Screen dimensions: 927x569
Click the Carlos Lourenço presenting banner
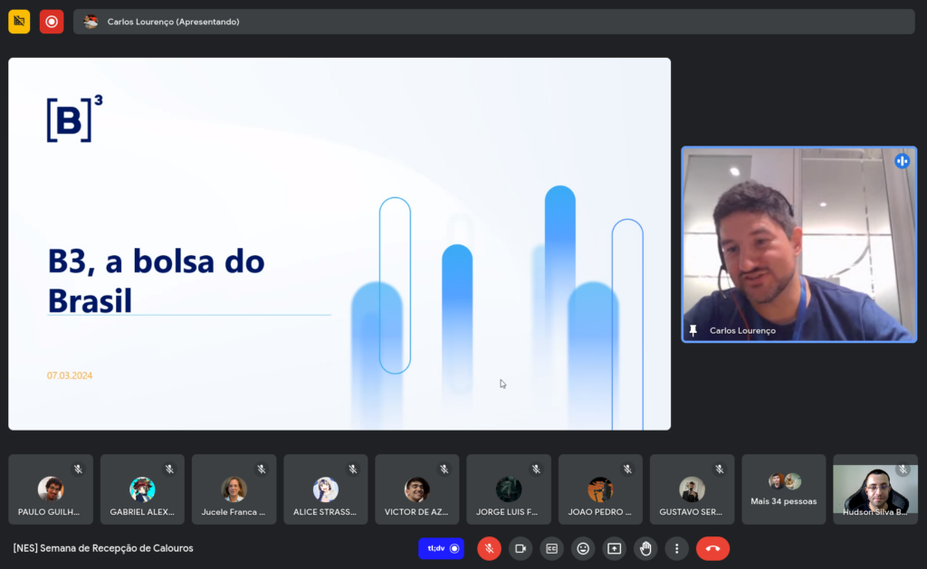[493, 22]
